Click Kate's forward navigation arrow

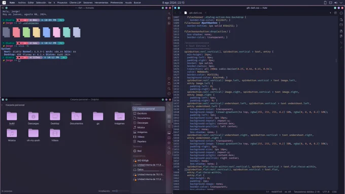click(x=180, y=13)
